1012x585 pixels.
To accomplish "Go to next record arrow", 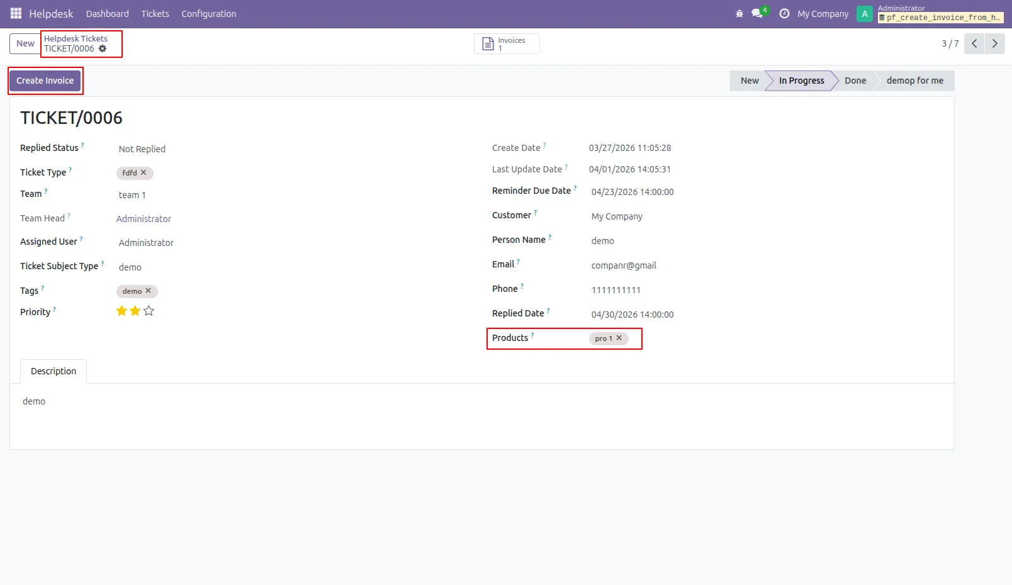I will [995, 43].
